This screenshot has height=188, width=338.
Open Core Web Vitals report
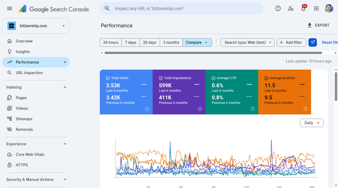pos(36,154)
